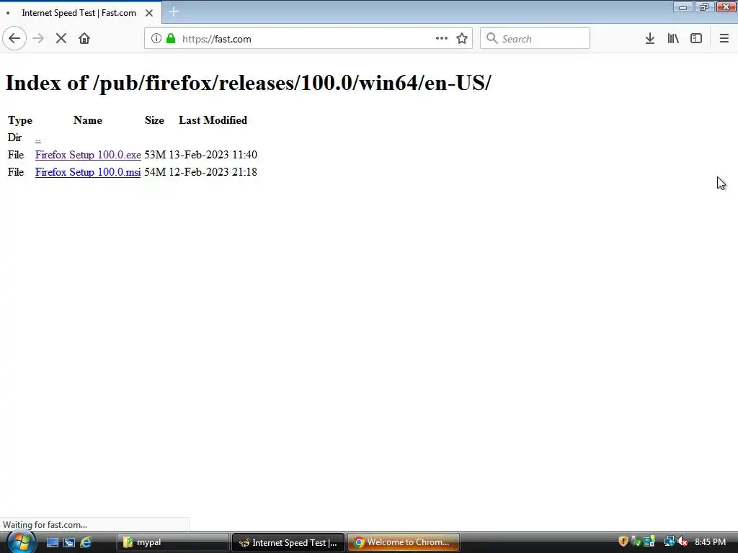Switch to Welcome to Chrome taskbar window
This screenshot has height=553, width=738.
[404, 543]
